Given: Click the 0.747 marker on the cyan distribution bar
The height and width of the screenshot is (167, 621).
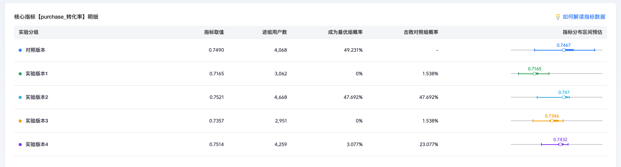Looking at the screenshot, I should click(564, 97).
